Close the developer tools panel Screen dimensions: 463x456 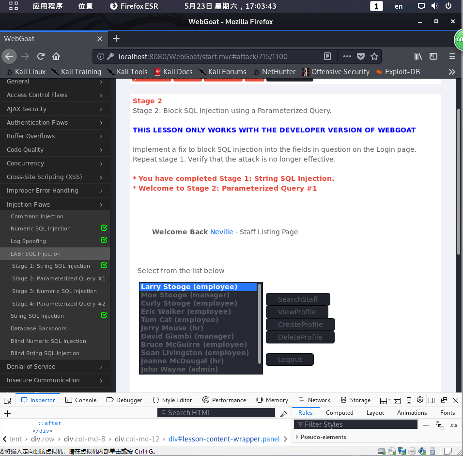[456, 400]
